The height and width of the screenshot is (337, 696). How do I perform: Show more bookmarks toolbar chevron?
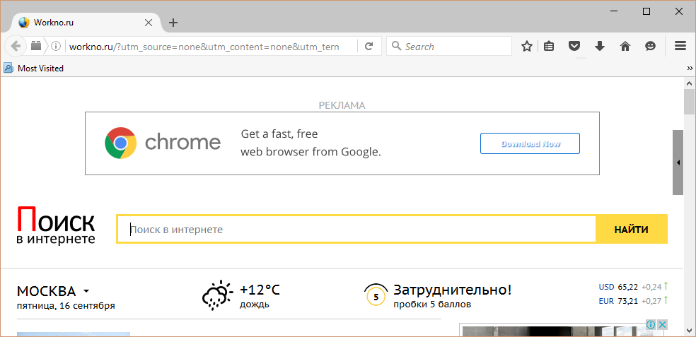point(690,69)
